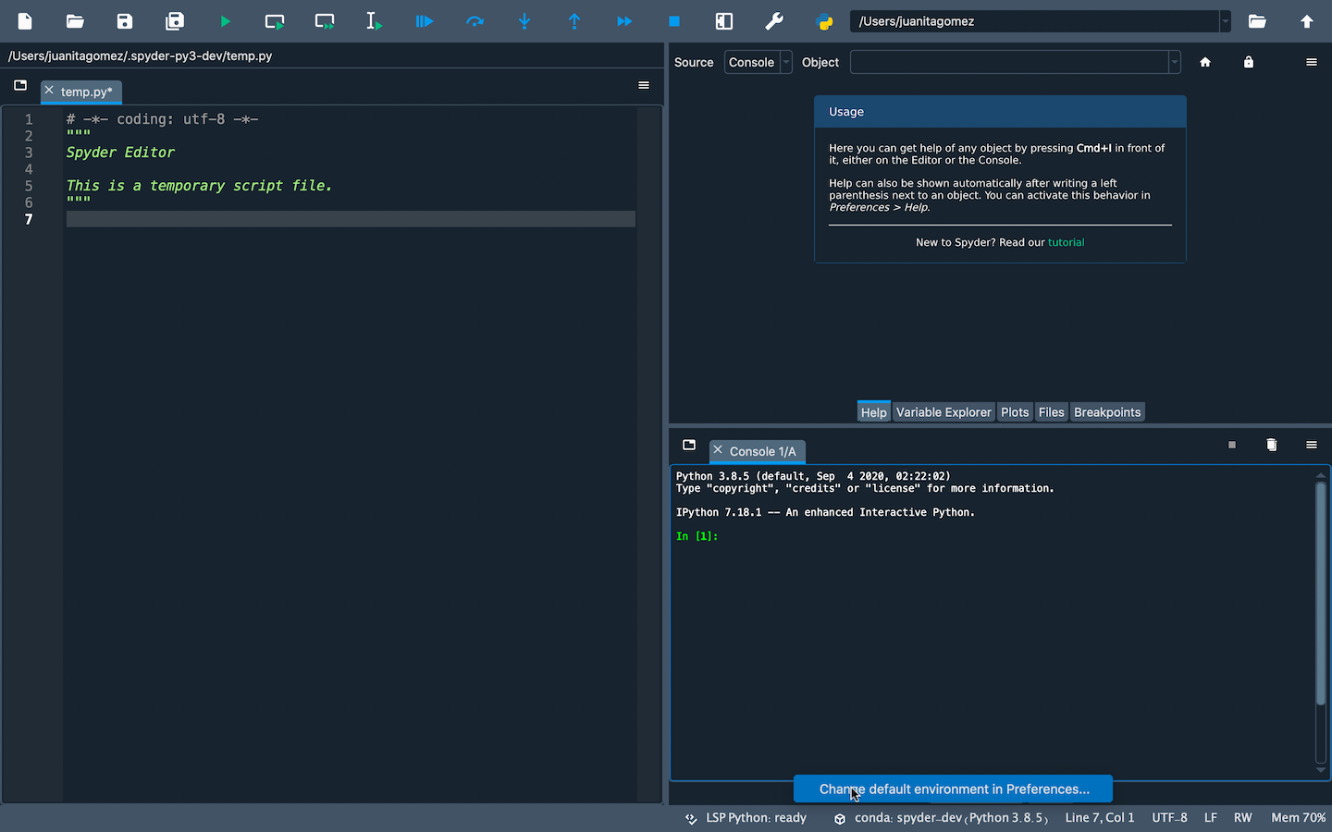
Task: Create a new file from the toolbar
Action: click(25, 21)
